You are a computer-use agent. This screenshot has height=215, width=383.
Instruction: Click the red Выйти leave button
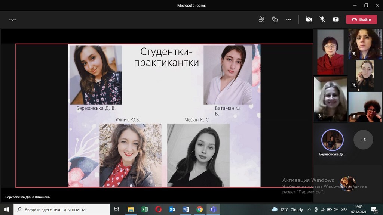[x=361, y=19]
